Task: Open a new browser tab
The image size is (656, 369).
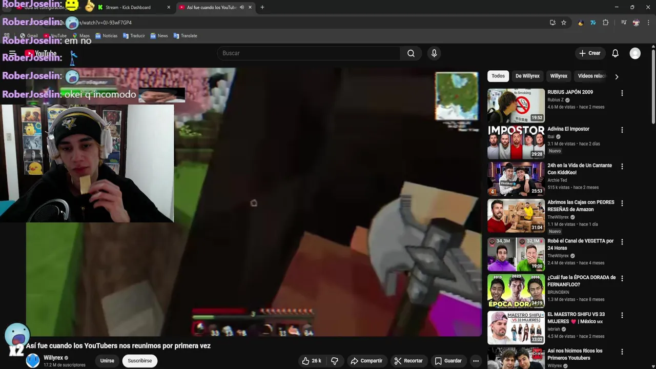Action: pyautogui.click(x=262, y=7)
